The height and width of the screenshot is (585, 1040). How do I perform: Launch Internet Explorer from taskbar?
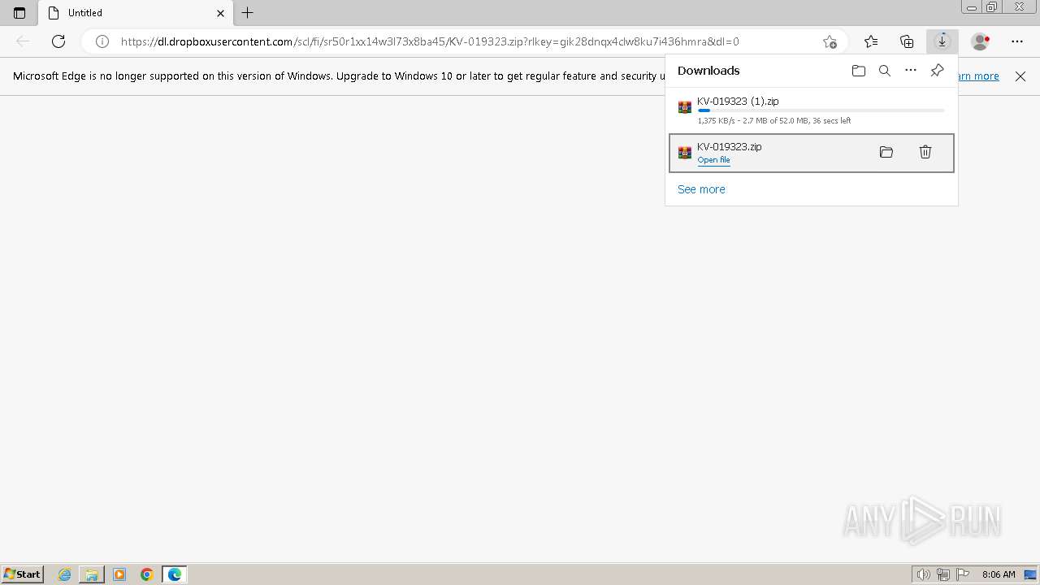[65, 574]
